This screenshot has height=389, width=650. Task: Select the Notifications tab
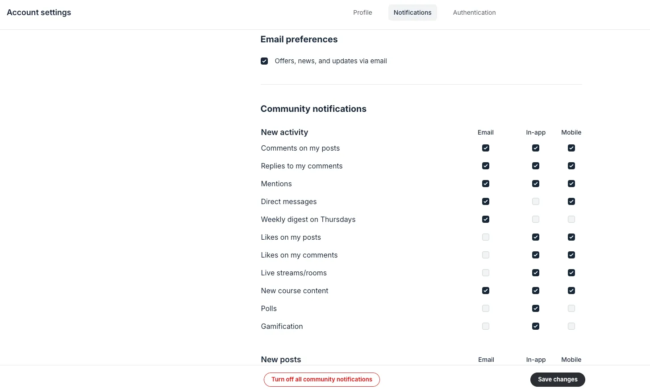[412, 12]
